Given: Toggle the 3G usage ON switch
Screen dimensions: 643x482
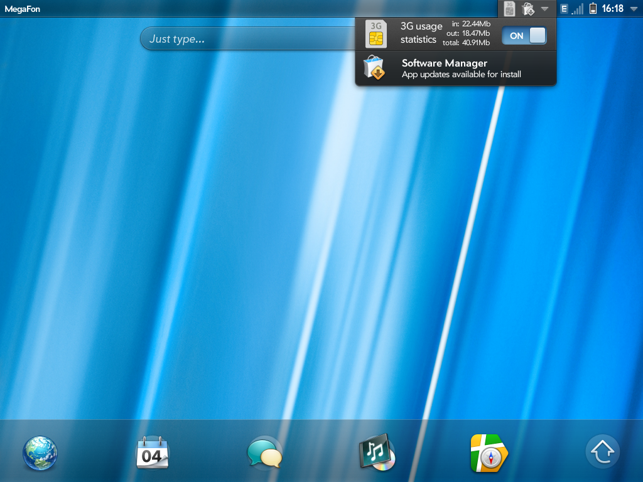Looking at the screenshot, I should point(524,36).
